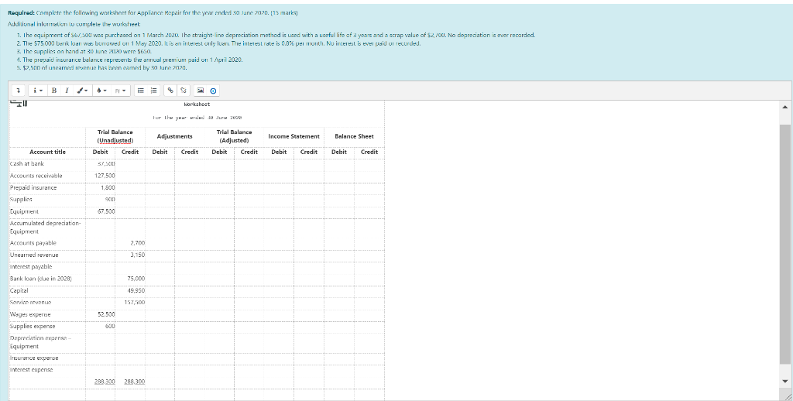The height and width of the screenshot is (401, 793).
Task: Toggle the show more toolbar buttons icon
Action: click(x=18, y=91)
